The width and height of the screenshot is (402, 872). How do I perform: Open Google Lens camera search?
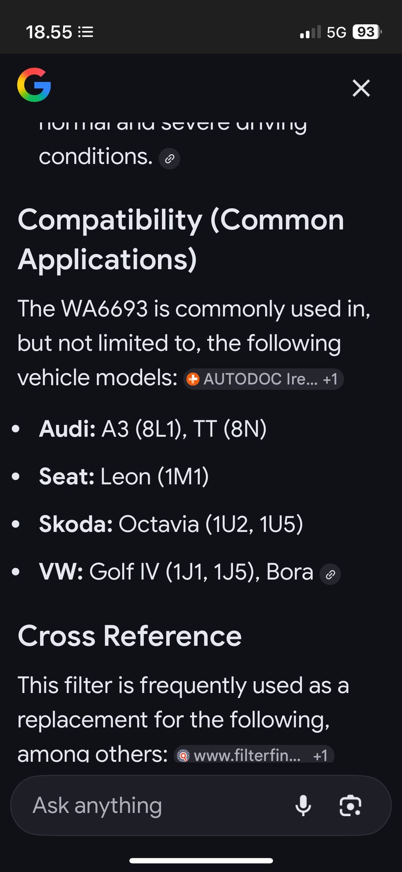click(350, 805)
